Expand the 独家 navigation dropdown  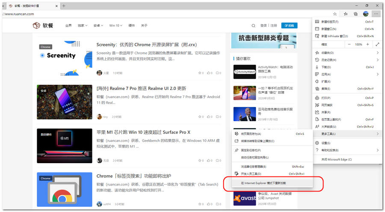click(x=83, y=26)
